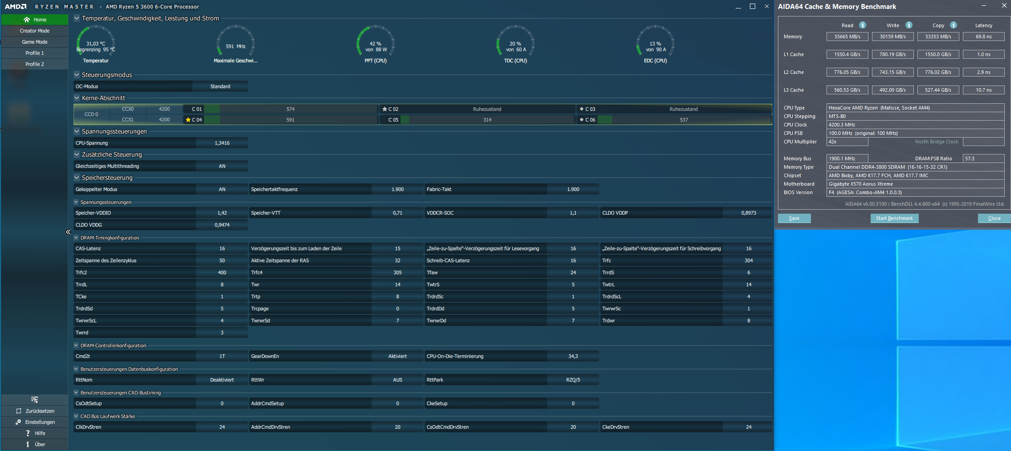Click the RttNom value 'Deaktiviert'
This screenshot has width=1011, height=451.
click(x=222, y=380)
